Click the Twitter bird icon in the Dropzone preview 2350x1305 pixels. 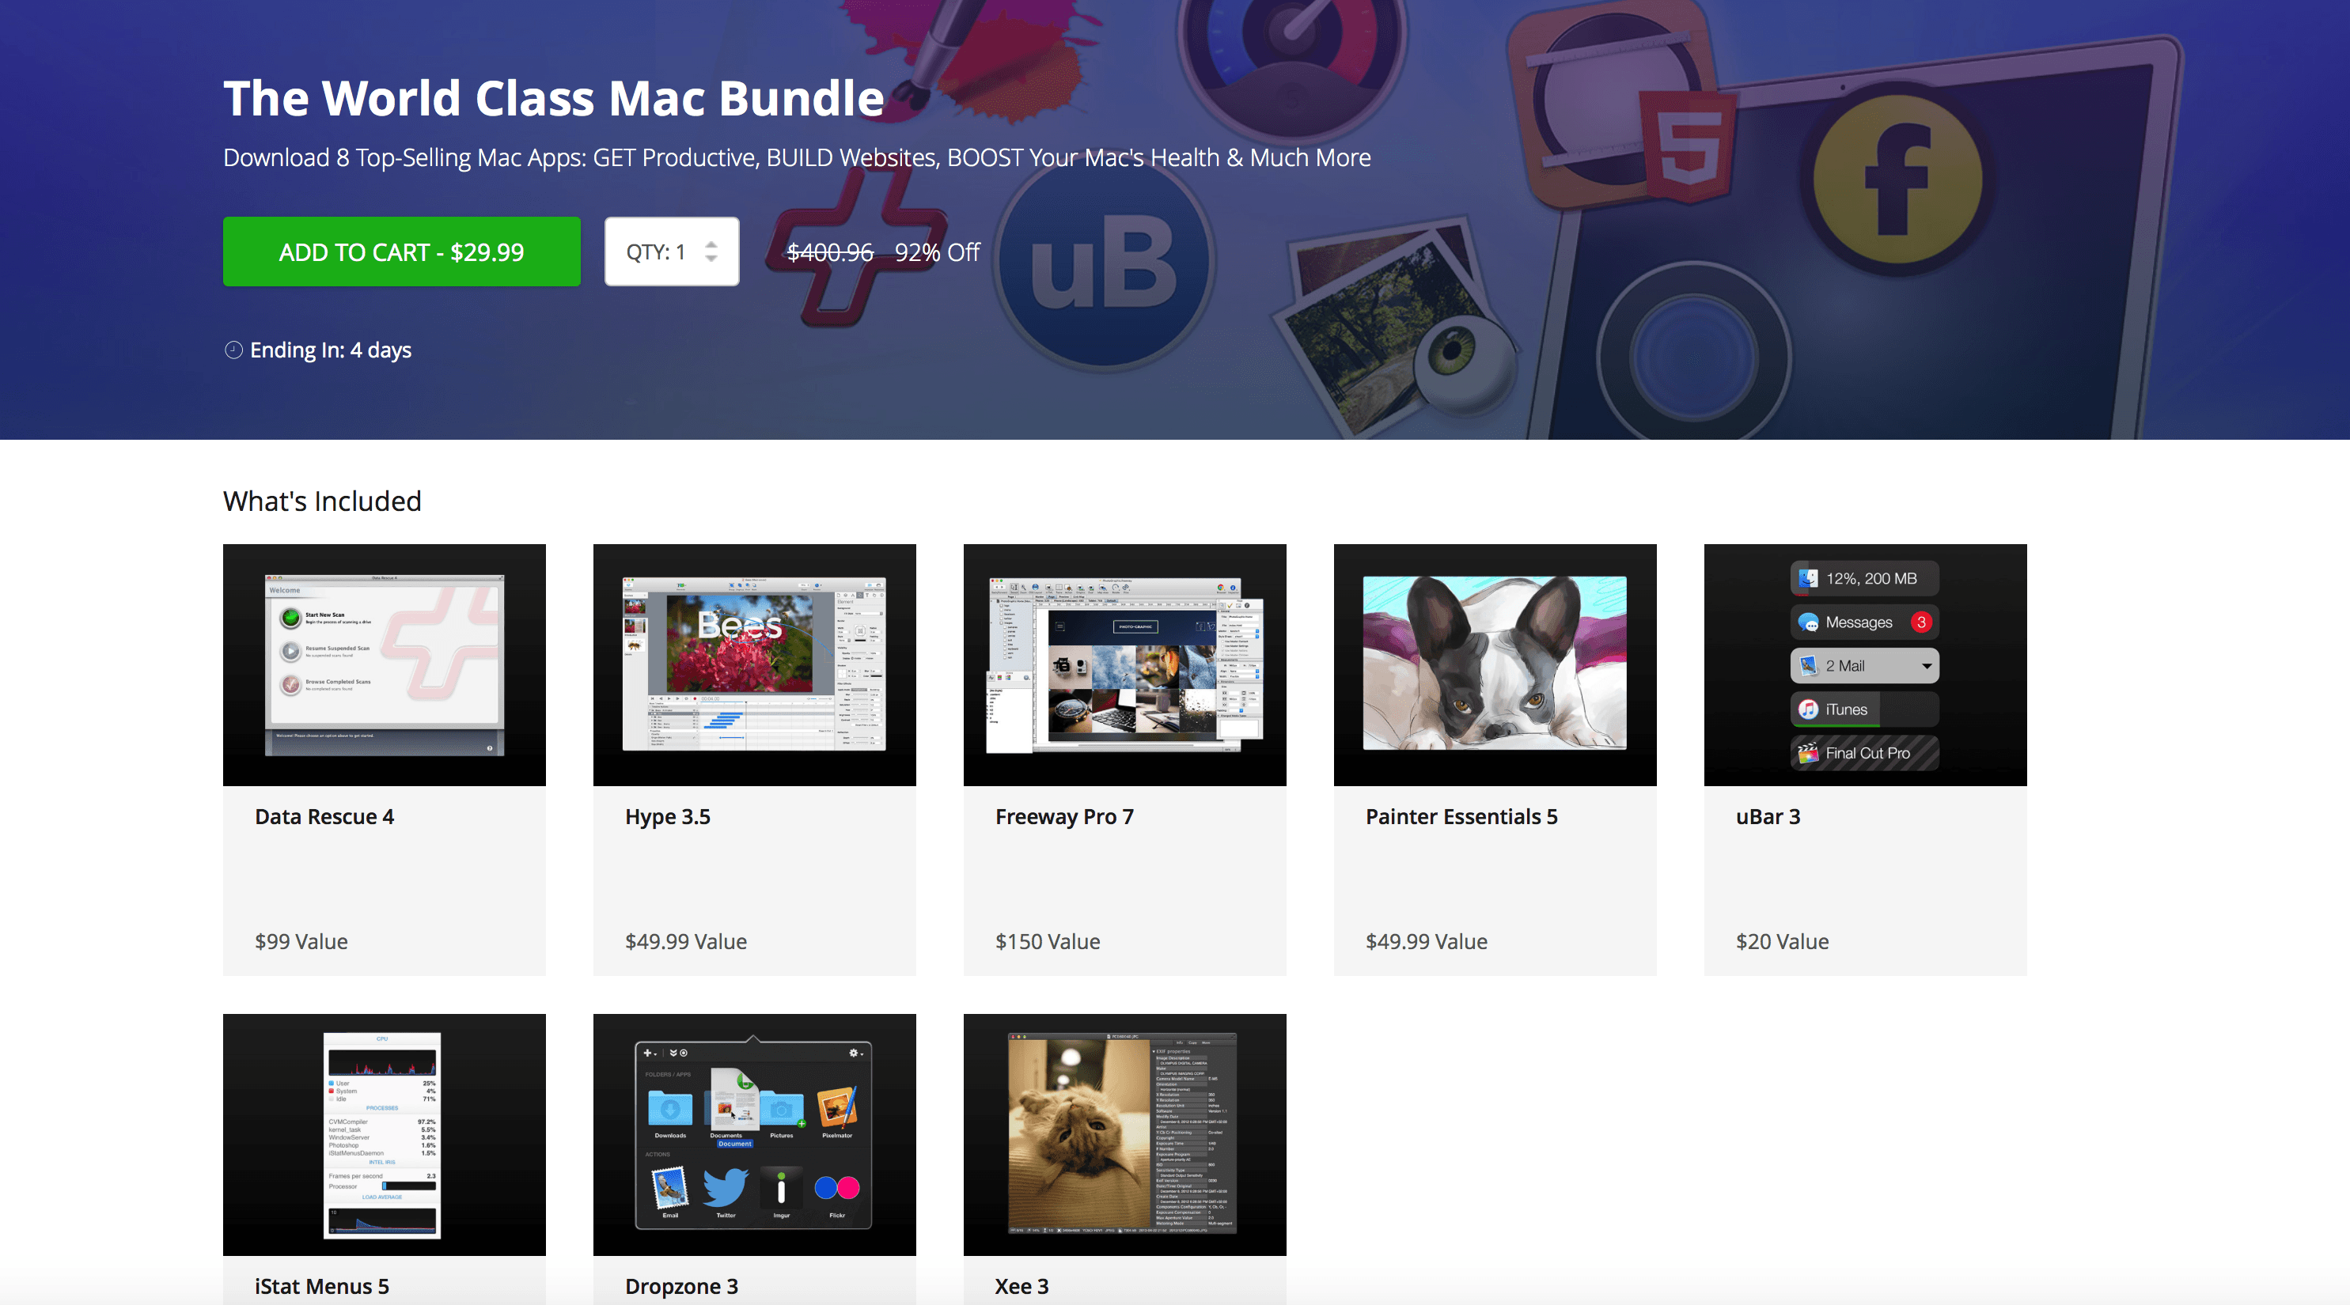pos(726,1187)
